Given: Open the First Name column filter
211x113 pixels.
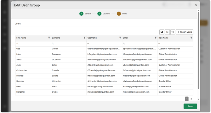Looking at the screenshot, I should point(49,38).
